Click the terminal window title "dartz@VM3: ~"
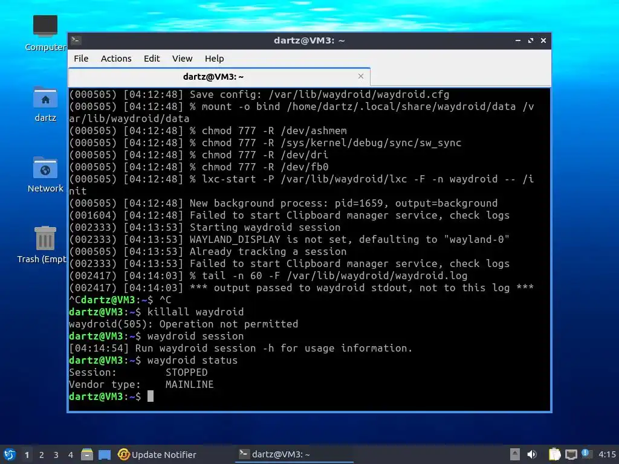The width and height of the screenshot is (619, 464). coord(309,40)
